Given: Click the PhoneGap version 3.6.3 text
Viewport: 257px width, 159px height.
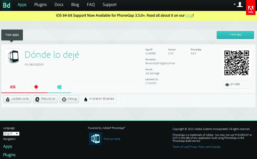Looking at the screenshot, I should click(193, 53).
